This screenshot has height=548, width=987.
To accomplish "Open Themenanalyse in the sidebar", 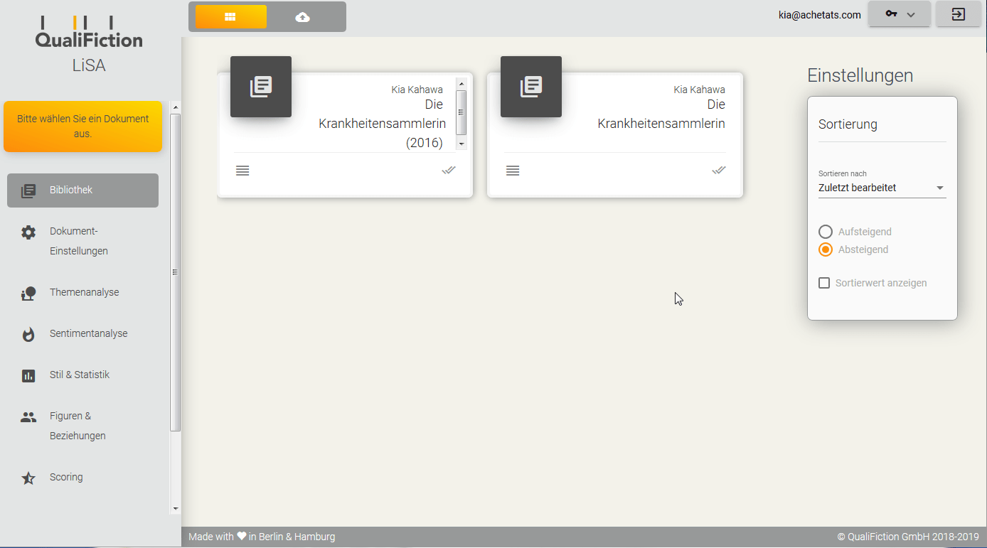I will 84,293.
